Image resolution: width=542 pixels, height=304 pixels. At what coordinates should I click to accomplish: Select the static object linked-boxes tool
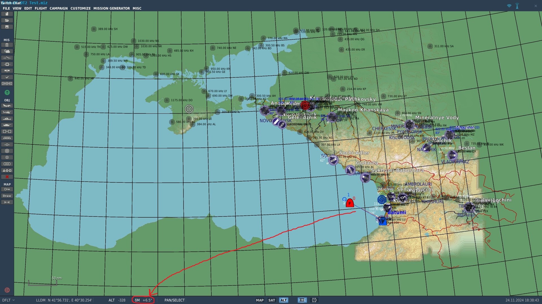click(7, 131)
